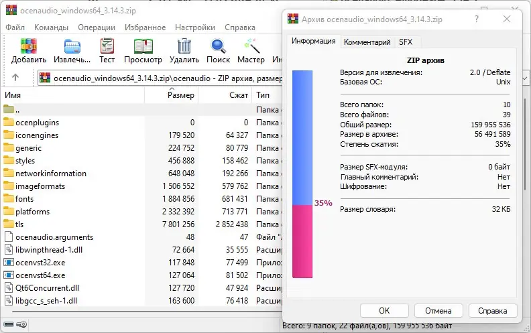
Task: Select the ocenaudio.arguments file icon
Action: pos(9,237)
